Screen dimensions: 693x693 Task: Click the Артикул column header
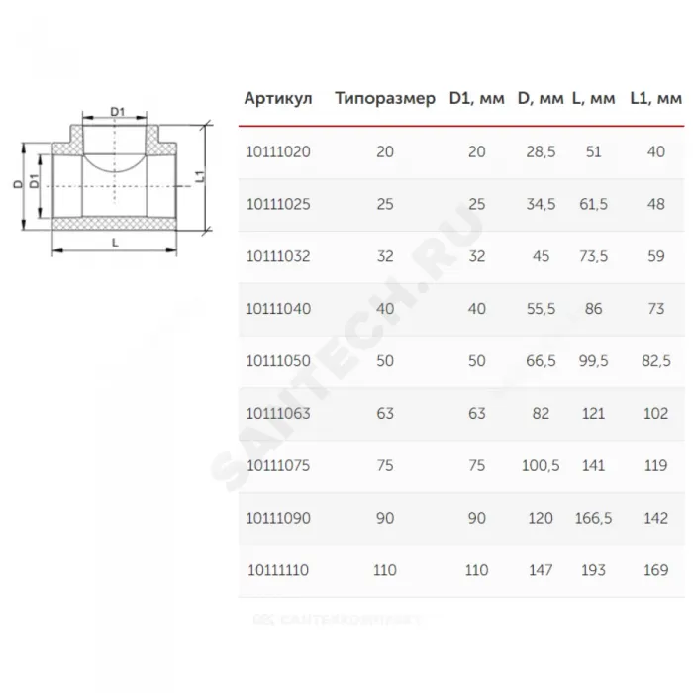click(x=278, y=98)
